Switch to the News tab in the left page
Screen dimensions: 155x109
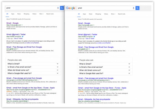point(19,14)
